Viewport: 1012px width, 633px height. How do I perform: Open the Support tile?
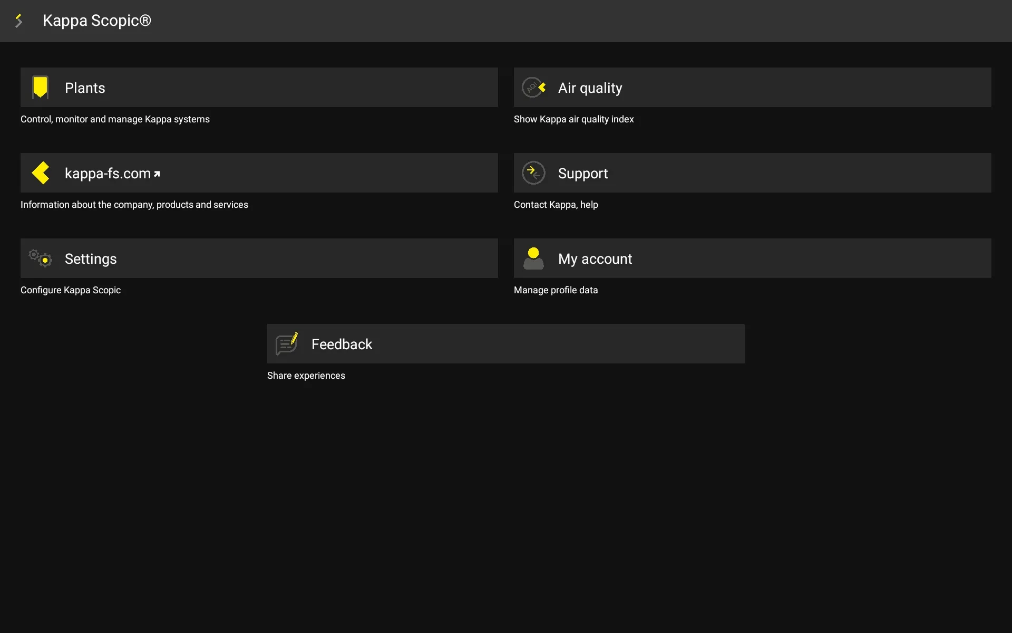[753, 173]
